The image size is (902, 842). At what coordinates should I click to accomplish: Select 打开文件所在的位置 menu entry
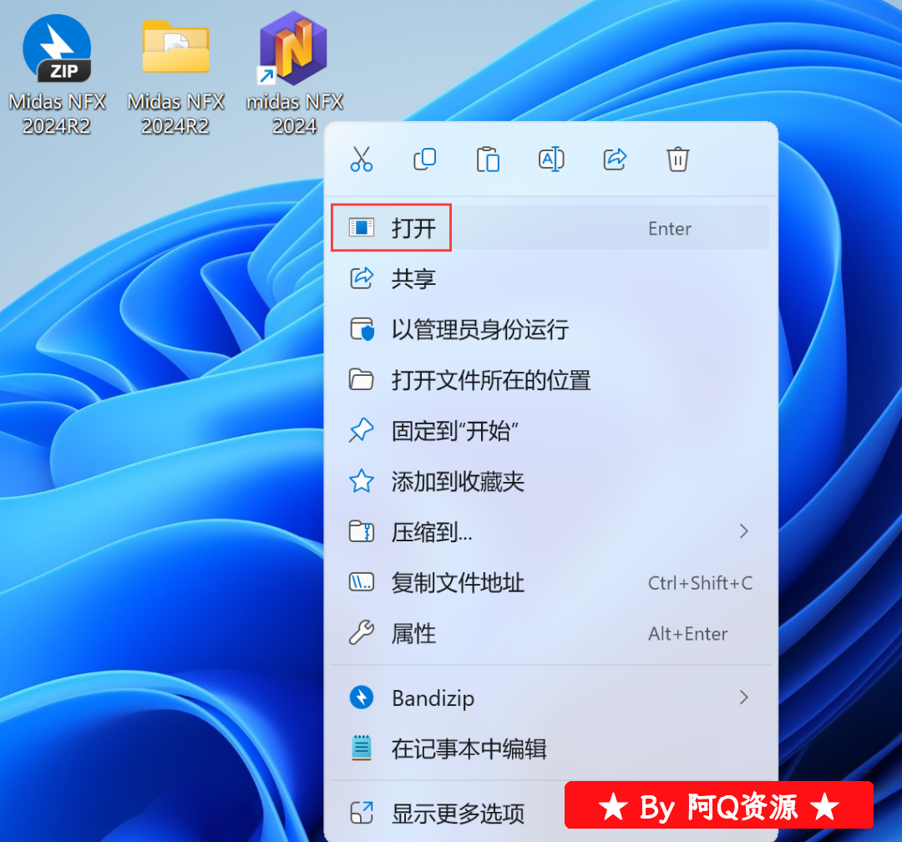pos(550,380)
